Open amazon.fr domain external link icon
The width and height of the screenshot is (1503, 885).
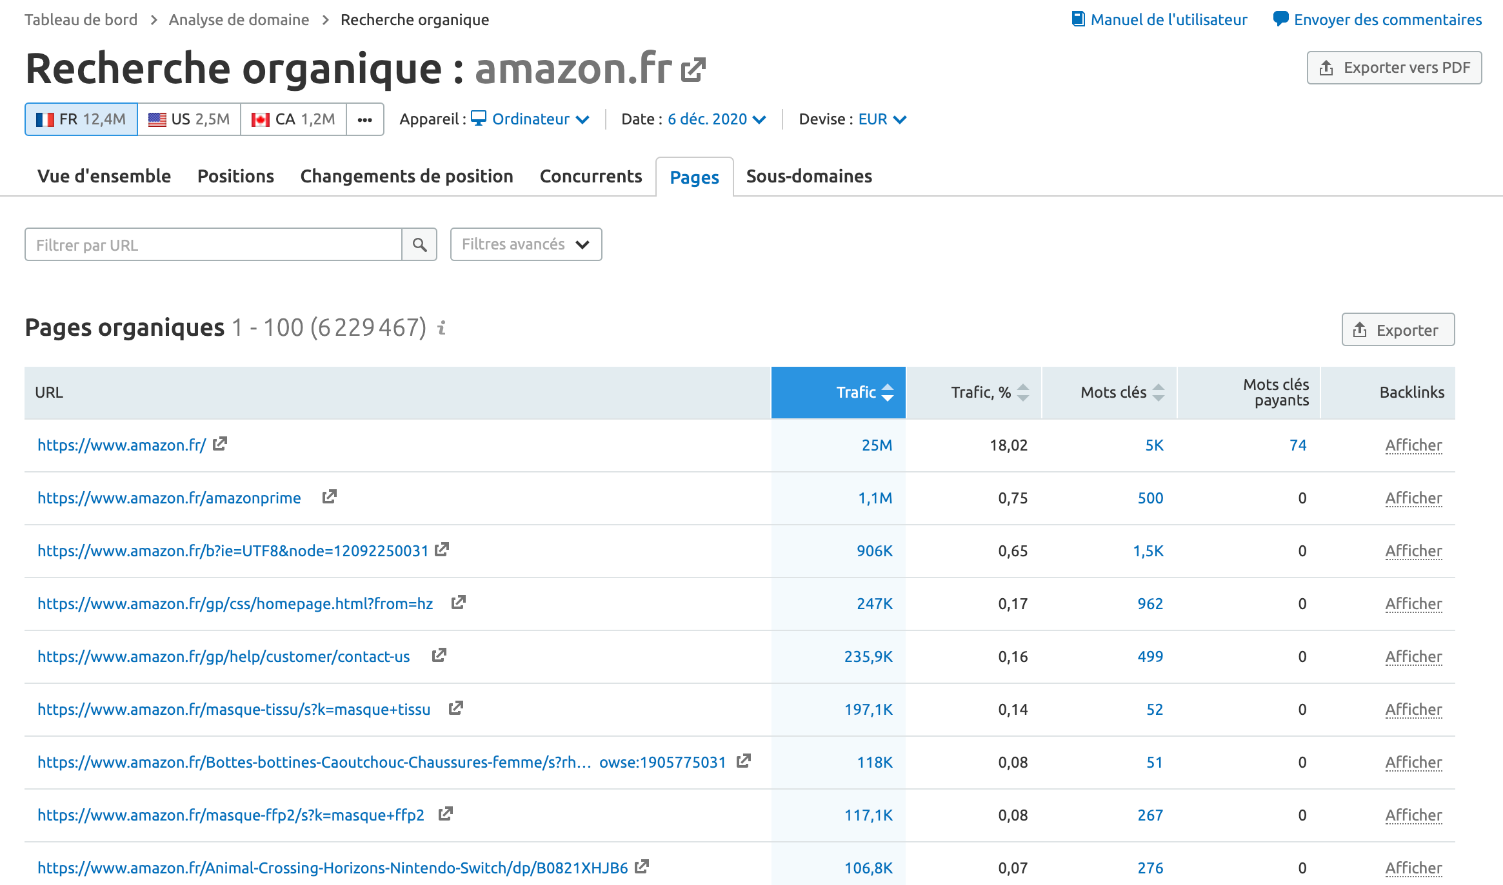click(693, 70)
